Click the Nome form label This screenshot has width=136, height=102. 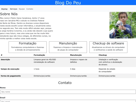point(3,88)
